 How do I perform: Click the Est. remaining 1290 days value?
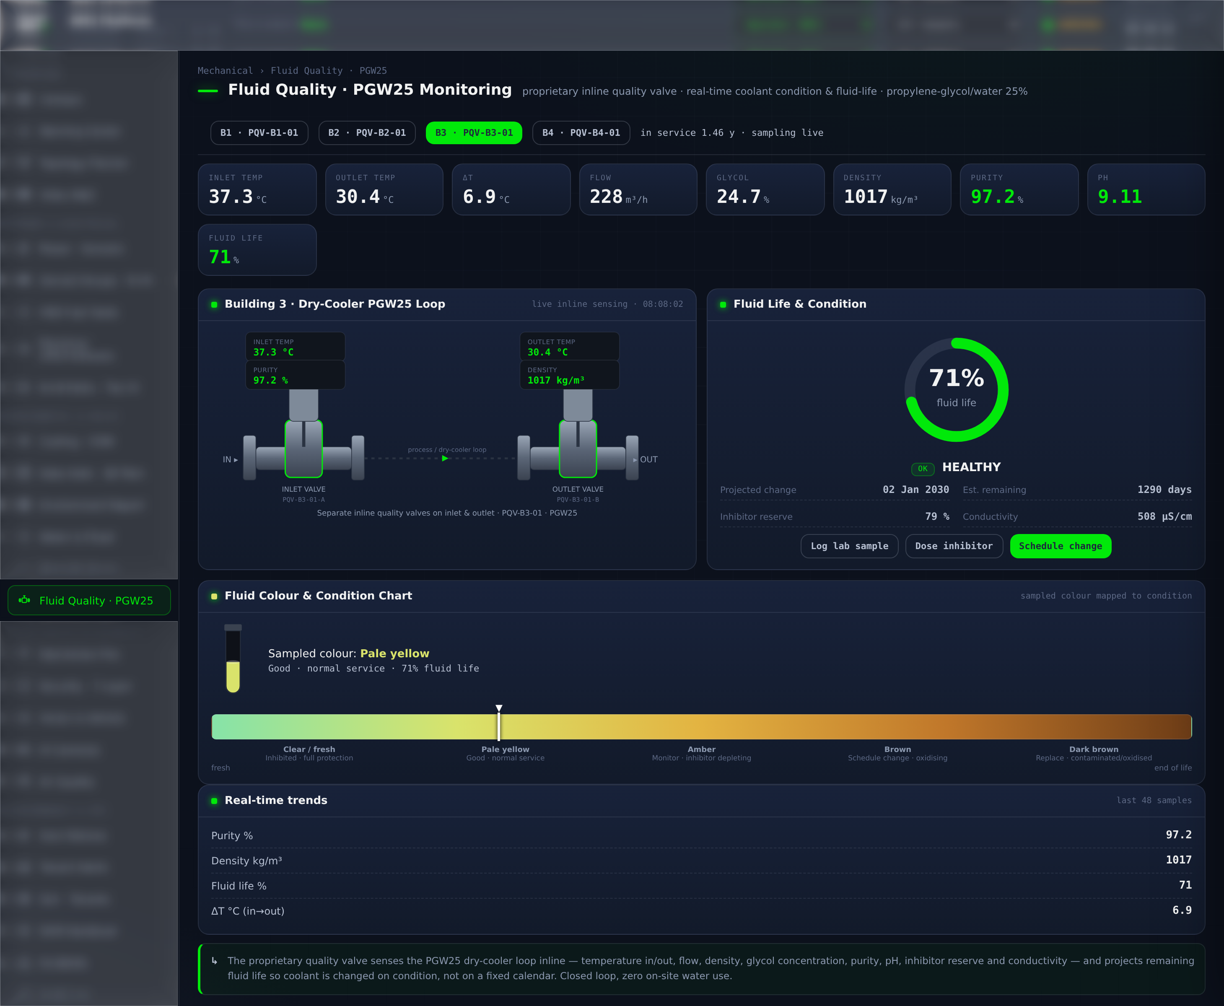click(x=1164, y=490)
